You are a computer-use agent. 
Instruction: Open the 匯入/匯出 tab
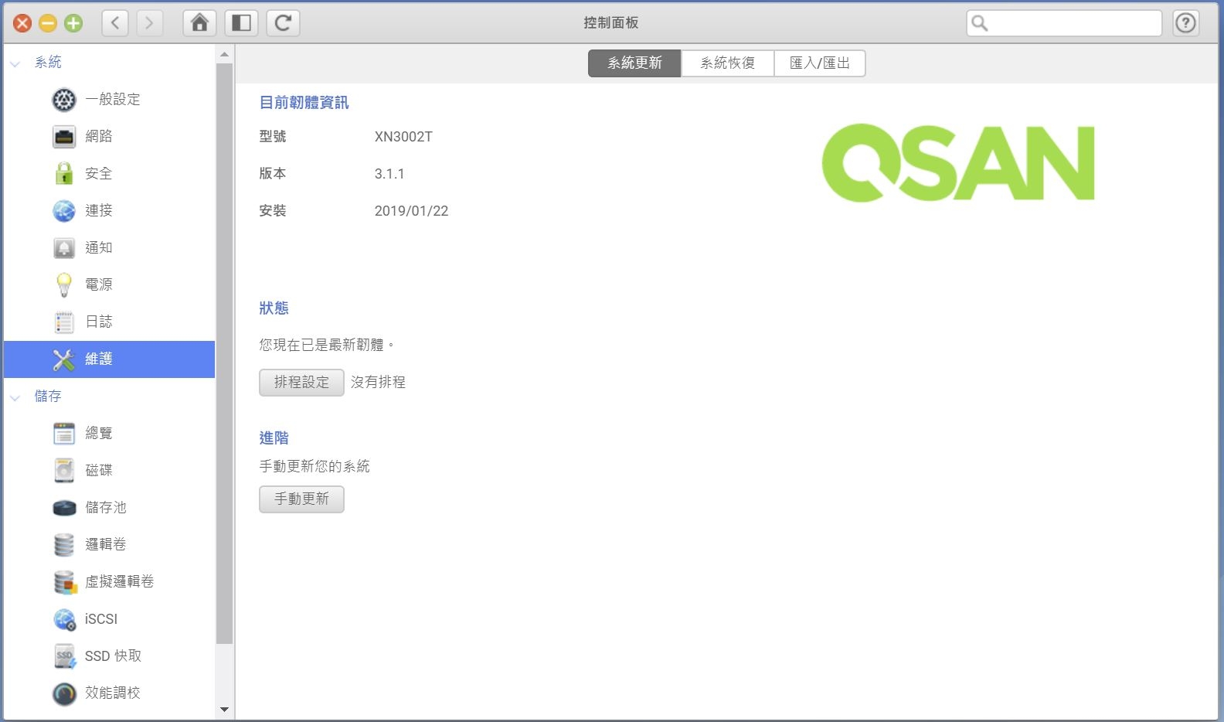point(820,63)
